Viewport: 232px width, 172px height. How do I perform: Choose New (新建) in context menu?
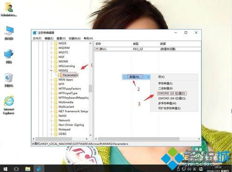coord(136,76)
